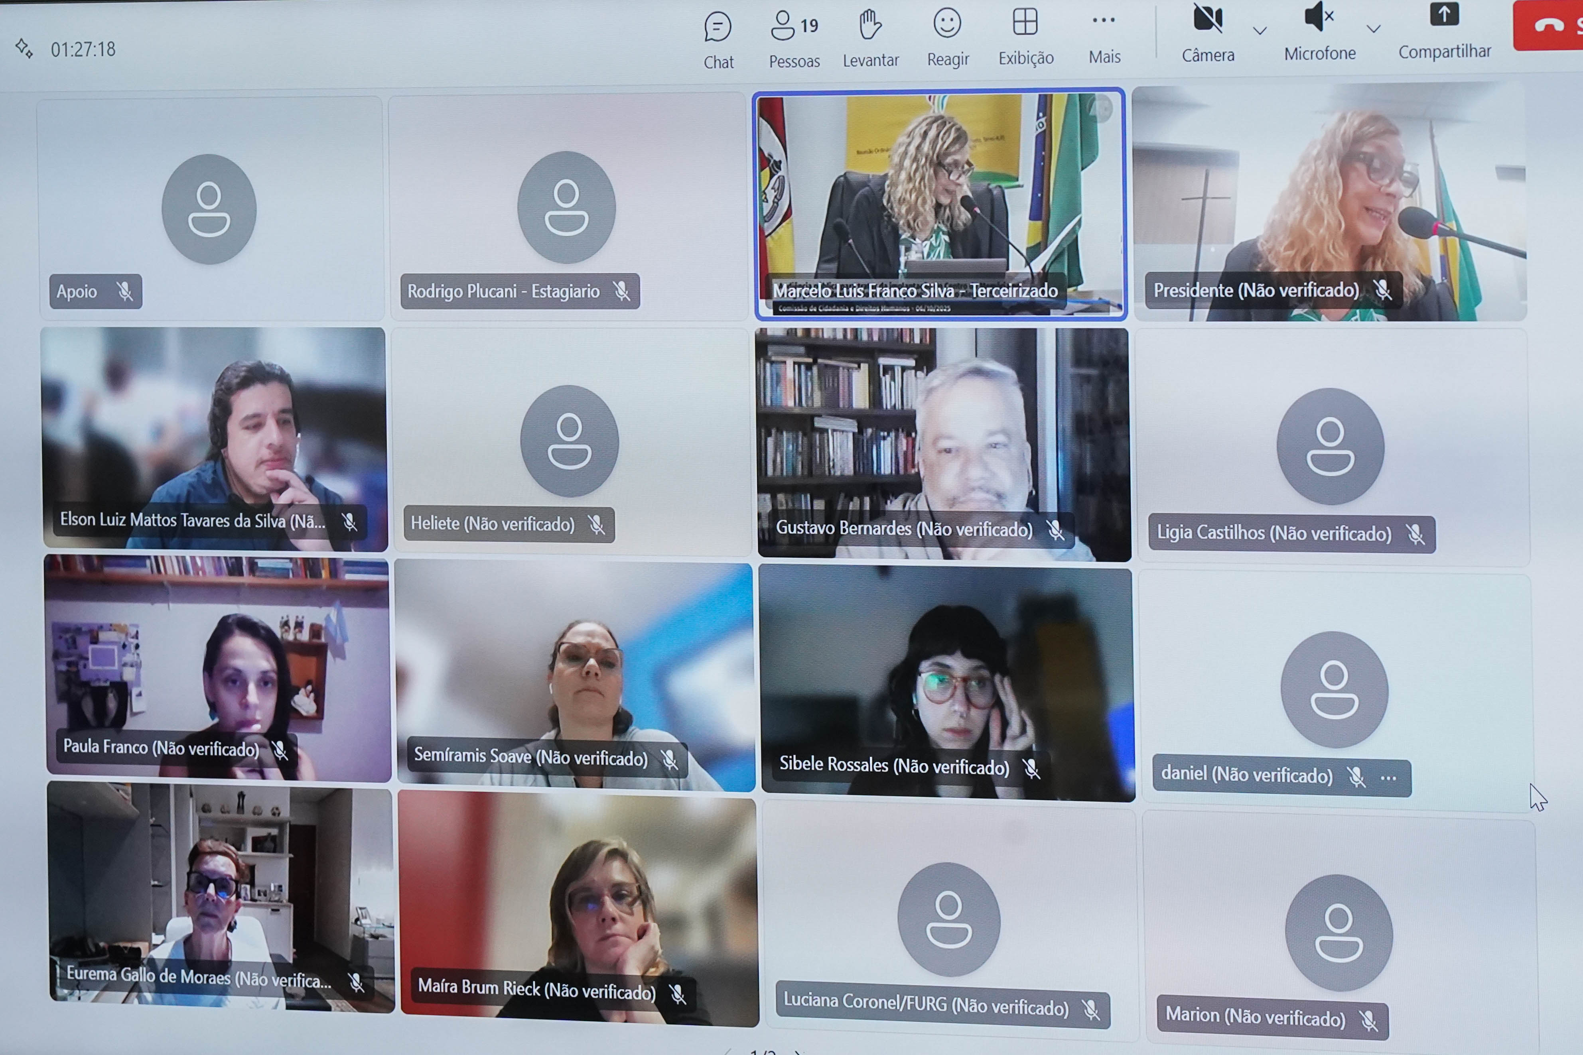Click the Rodrigo Plucani - Estagiario name label

pos(503,291)
